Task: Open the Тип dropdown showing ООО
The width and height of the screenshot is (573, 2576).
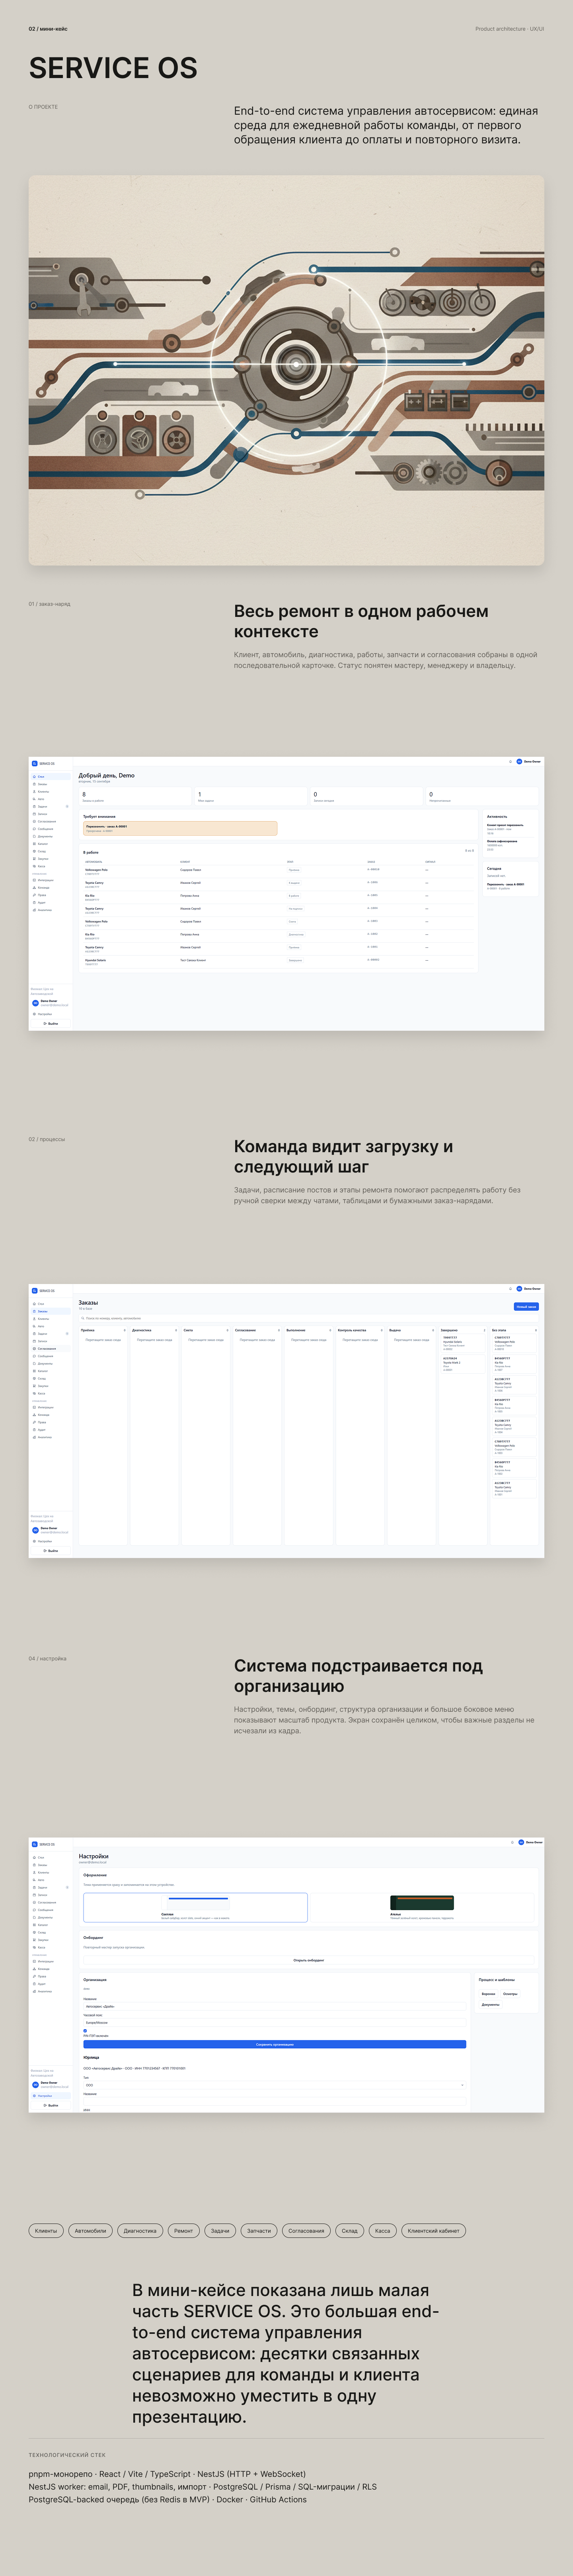Action: pyautogui.click(x=275, y=2085)
